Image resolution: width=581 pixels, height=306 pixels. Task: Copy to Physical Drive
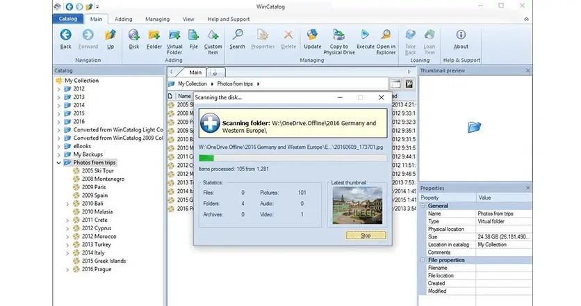(x=339, y=42)
